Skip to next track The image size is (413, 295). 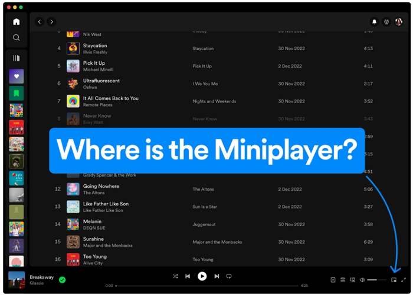coord(217,276)
